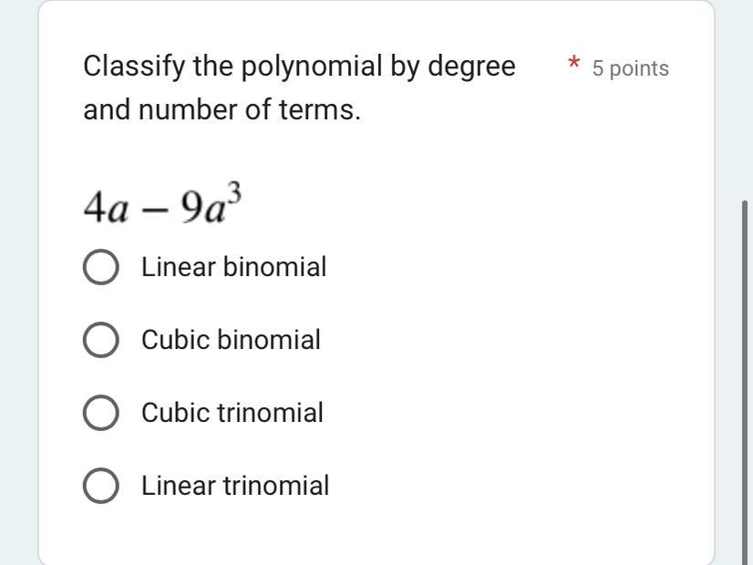
Task: Select the Linear binomial radio button
Action: [100, 268]
